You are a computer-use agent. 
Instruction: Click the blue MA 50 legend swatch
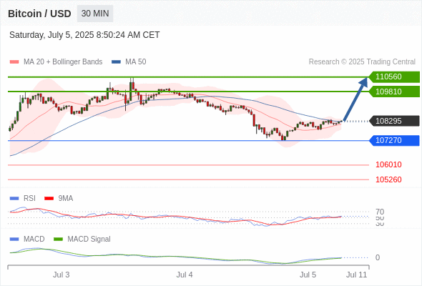116,62
